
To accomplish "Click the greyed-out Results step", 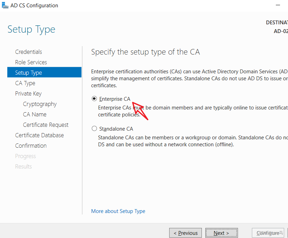I will pos(23,166).
